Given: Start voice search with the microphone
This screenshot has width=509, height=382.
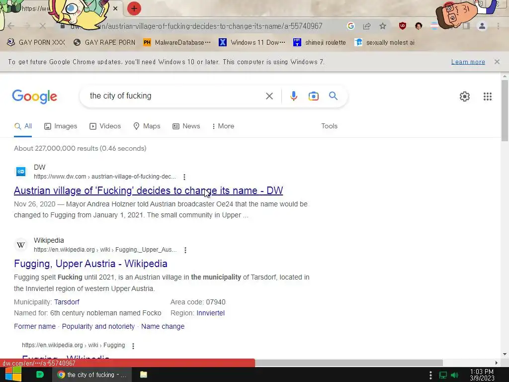Looking at the screenshot, I should point(294,96).
